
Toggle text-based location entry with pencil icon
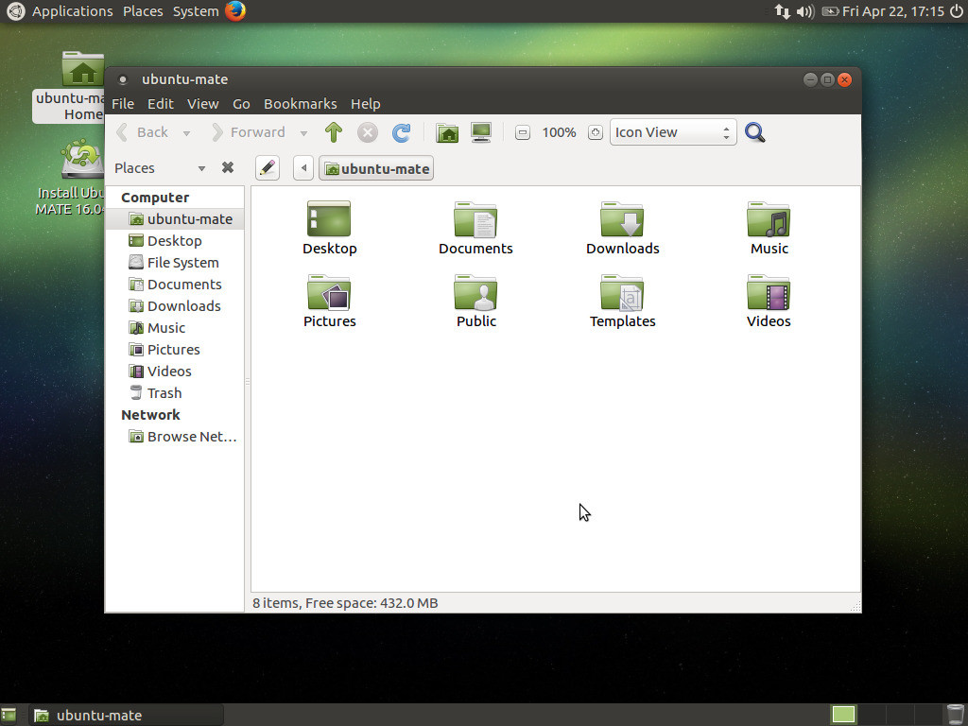[x=267, y=167]
